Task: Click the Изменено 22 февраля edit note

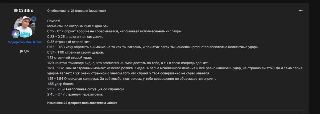Action: pyautogui.click(x=82, y=103)
